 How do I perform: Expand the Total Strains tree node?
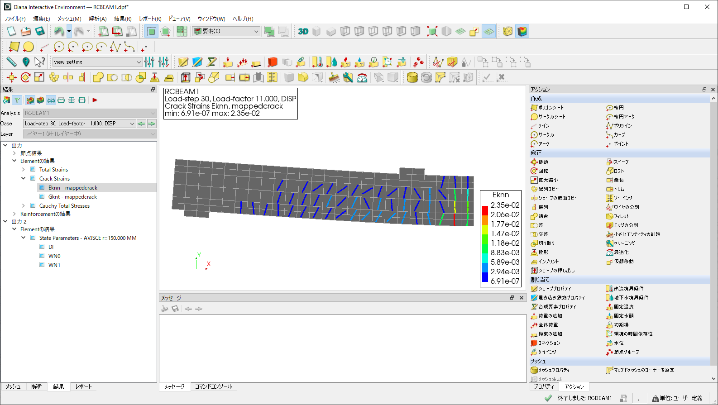click(x=24, y=170)
